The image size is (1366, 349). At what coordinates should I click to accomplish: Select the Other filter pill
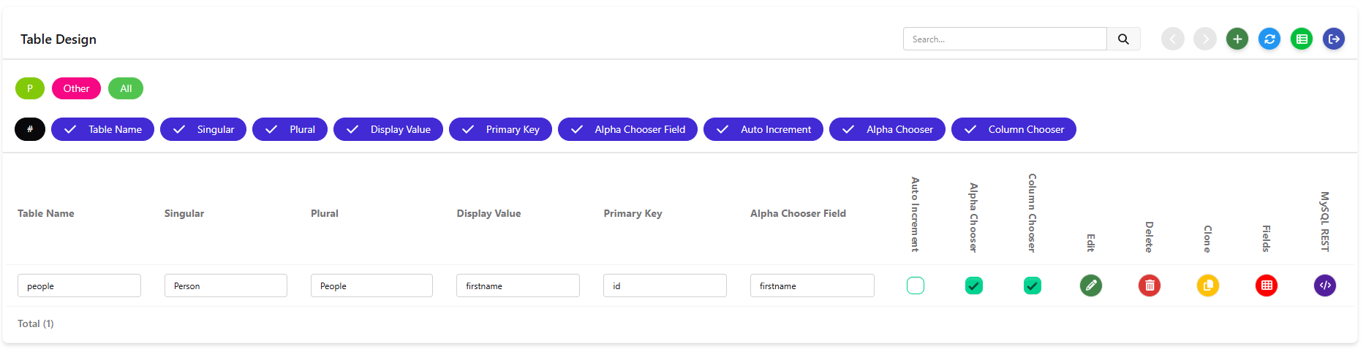[x=76, y=88]
